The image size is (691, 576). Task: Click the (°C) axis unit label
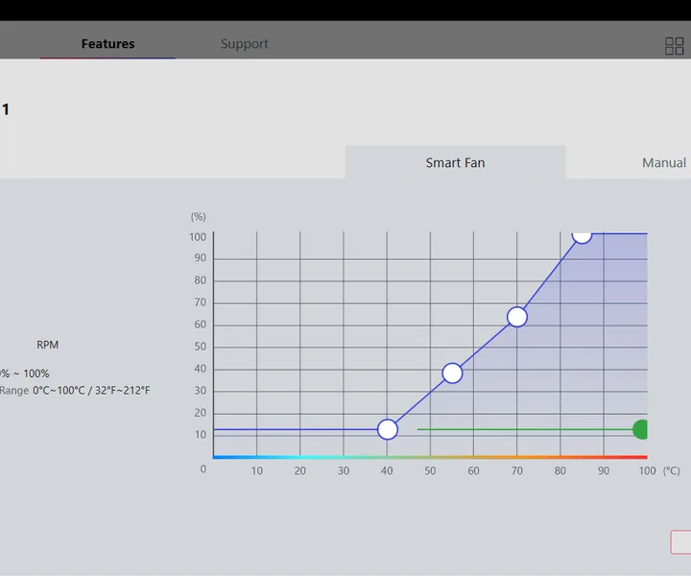(x=671, y=470)
